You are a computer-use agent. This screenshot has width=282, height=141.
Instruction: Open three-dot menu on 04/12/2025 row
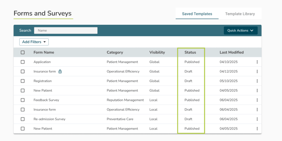click(257, 72)
